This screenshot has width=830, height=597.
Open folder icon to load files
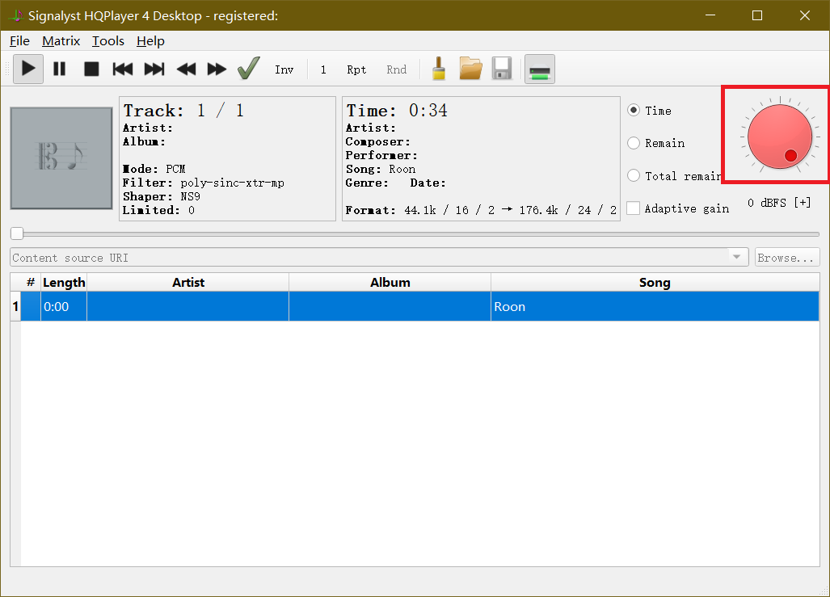[x=470, y=69]
